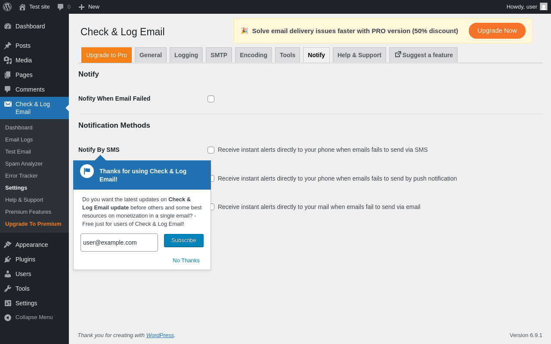The height and width of the screenshot is (344, 551).
Task: Open Pages via its sidebar icon
Action: [8, 75]
